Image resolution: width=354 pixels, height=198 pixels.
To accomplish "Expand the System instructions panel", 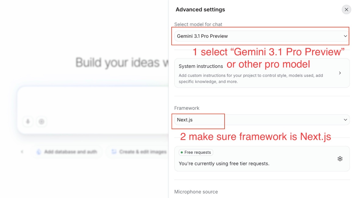I will pyautogui.click(x=262, y=73).
